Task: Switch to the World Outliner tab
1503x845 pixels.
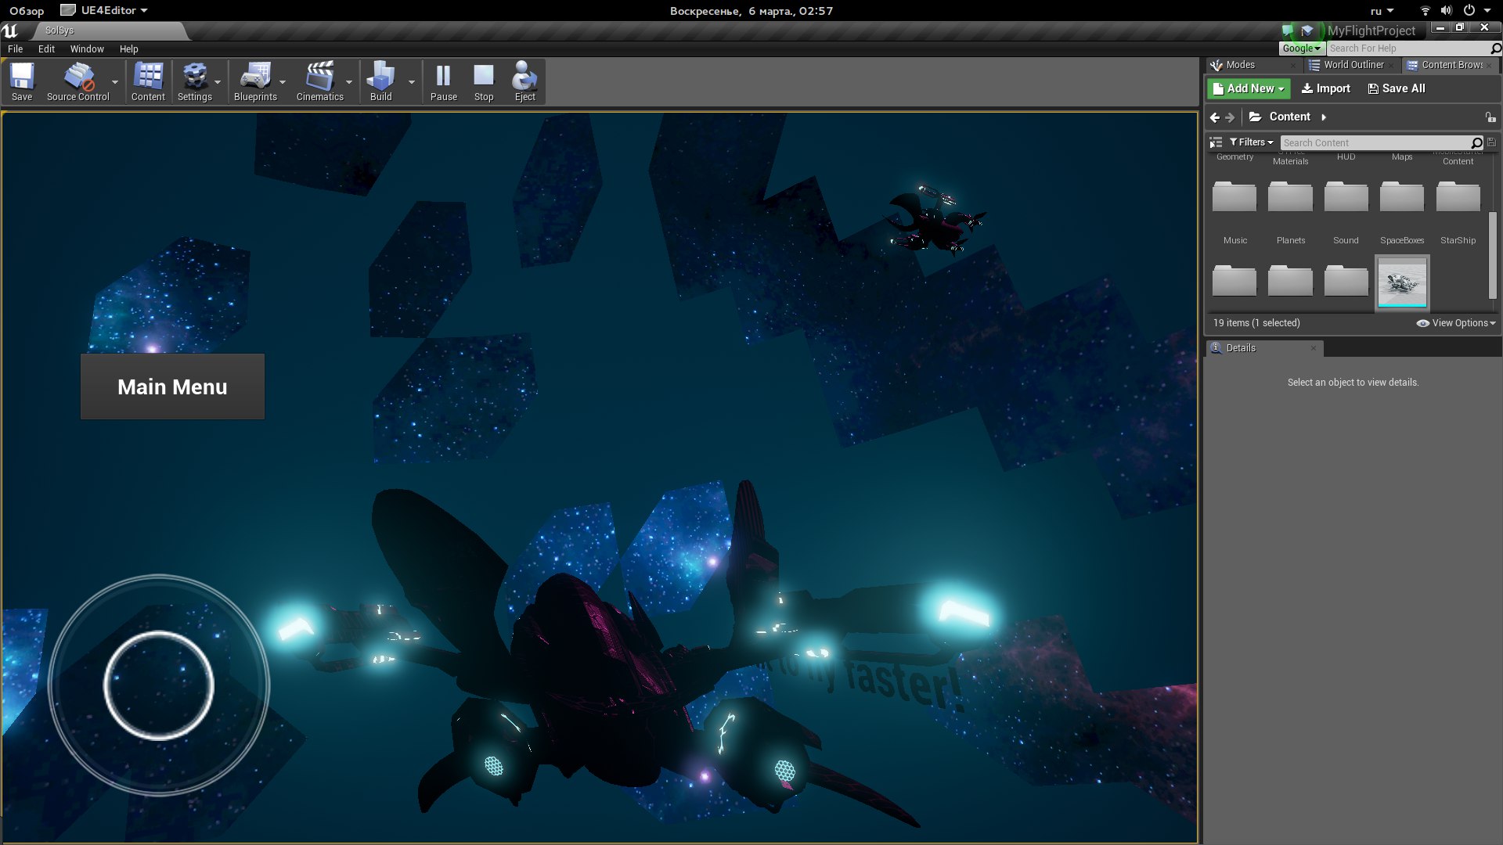Action: (1353, 65)
